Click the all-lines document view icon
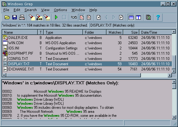 tap(89, 17)
